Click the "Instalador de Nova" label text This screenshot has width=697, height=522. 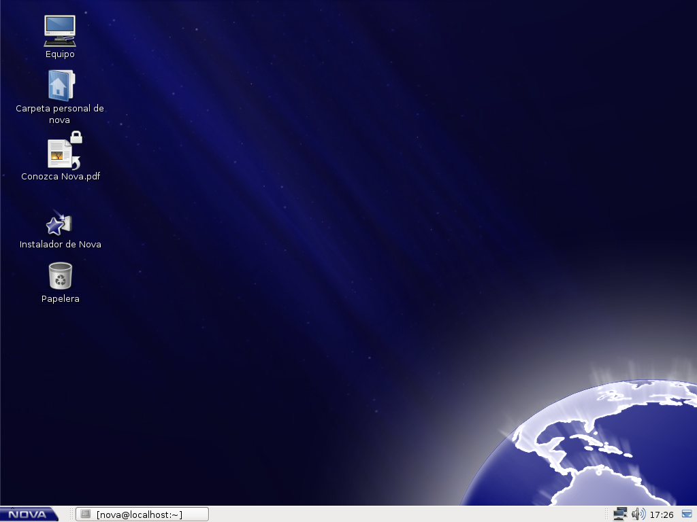[x=61, y=245]
